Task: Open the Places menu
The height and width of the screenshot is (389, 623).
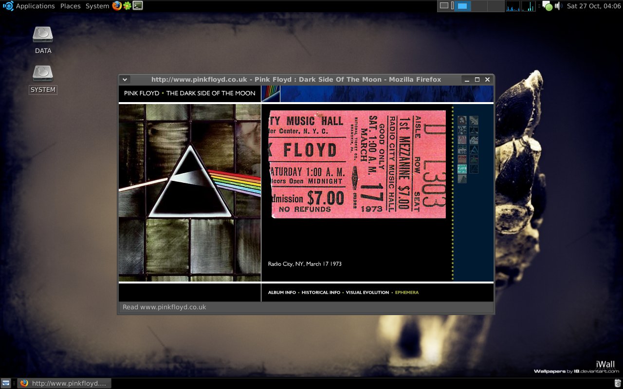Action: 71,6
